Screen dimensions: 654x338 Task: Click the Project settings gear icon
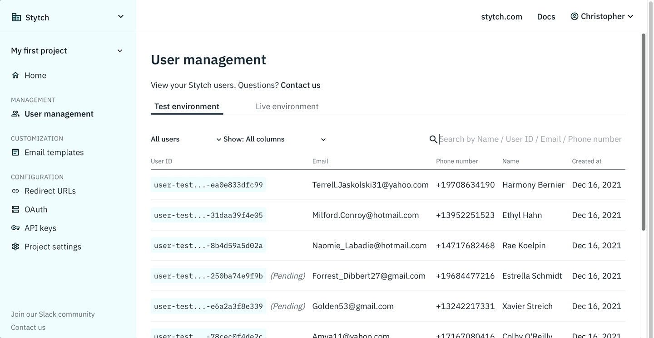15,246
